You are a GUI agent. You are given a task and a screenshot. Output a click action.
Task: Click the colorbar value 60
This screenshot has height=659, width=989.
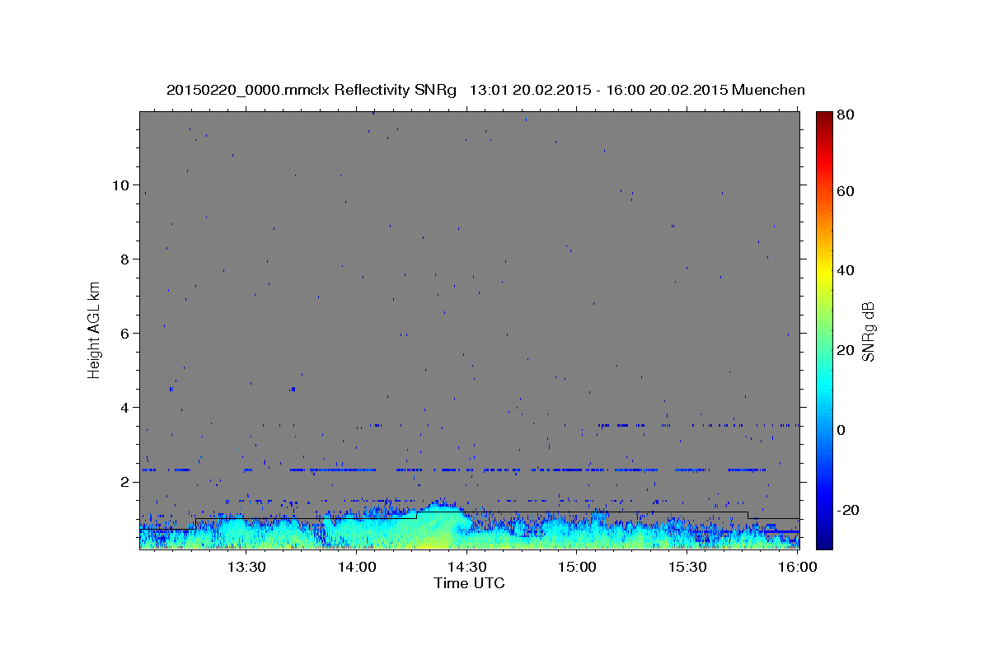[x=846, y=191]
